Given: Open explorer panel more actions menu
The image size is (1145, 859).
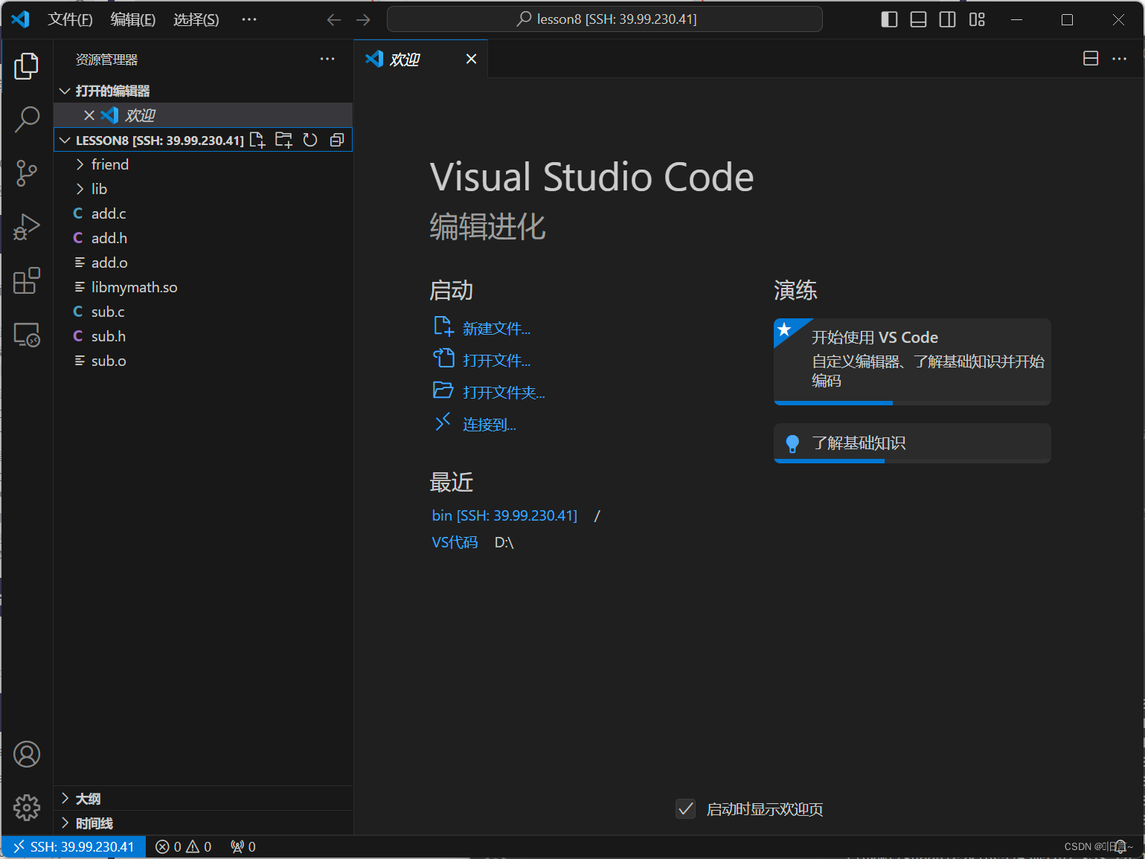Looking at the screenshot, I should (327, 59).
